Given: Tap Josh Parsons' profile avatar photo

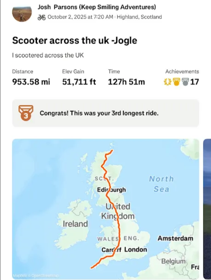Looking at the screenshot, I should [x=22, y=14].
